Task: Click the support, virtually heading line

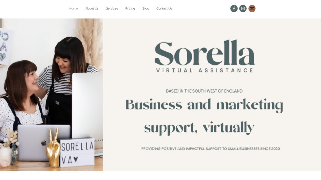Action: click(x=199, y=128)
